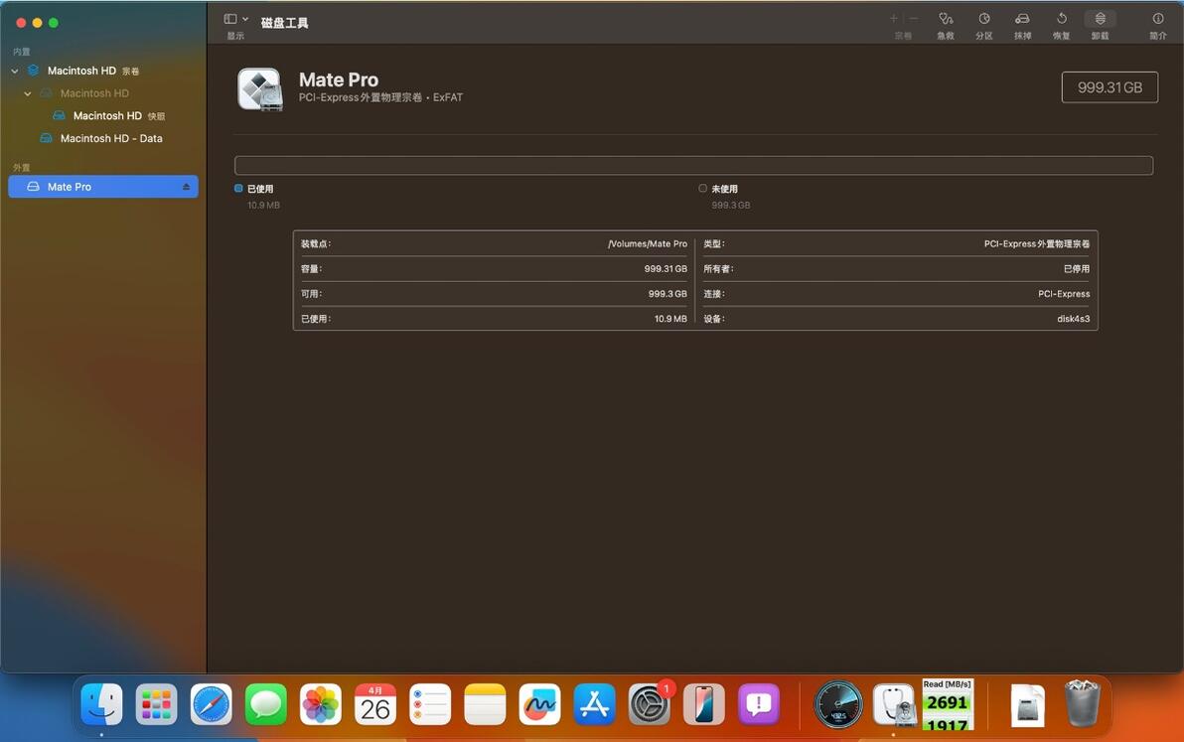The image size is (1184, 742).
Task: Open the Trash from the Dock
Action: click(x=1082, y=703)
